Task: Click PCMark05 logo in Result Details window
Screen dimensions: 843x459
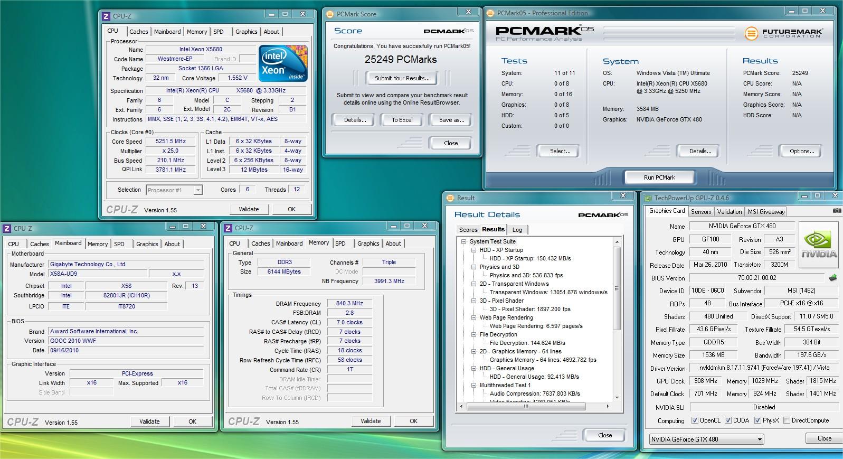Action: tap(603, 215)
